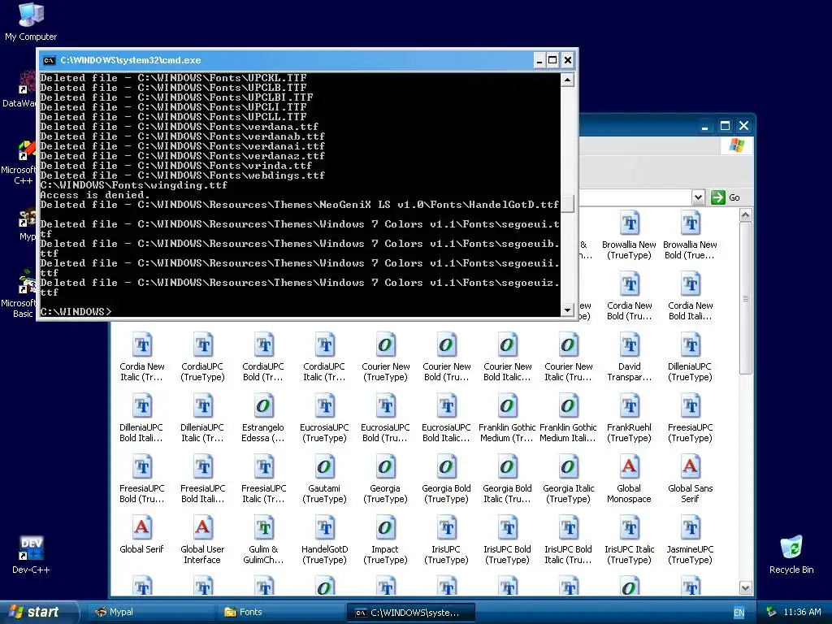The height and width of the screenshot is (624, 832).
Task: Switch to Mypal taskbar button
Action: tap(150, 612)
